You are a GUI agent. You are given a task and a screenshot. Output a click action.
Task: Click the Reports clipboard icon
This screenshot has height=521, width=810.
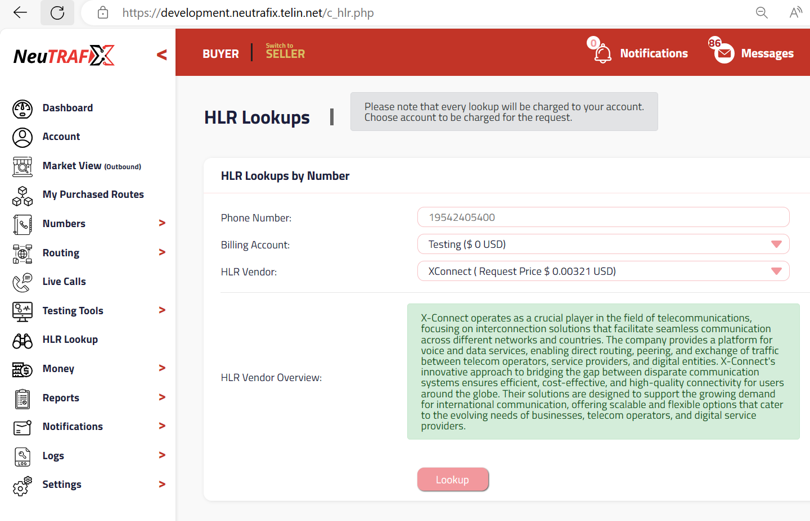click(x=22, y=399)
